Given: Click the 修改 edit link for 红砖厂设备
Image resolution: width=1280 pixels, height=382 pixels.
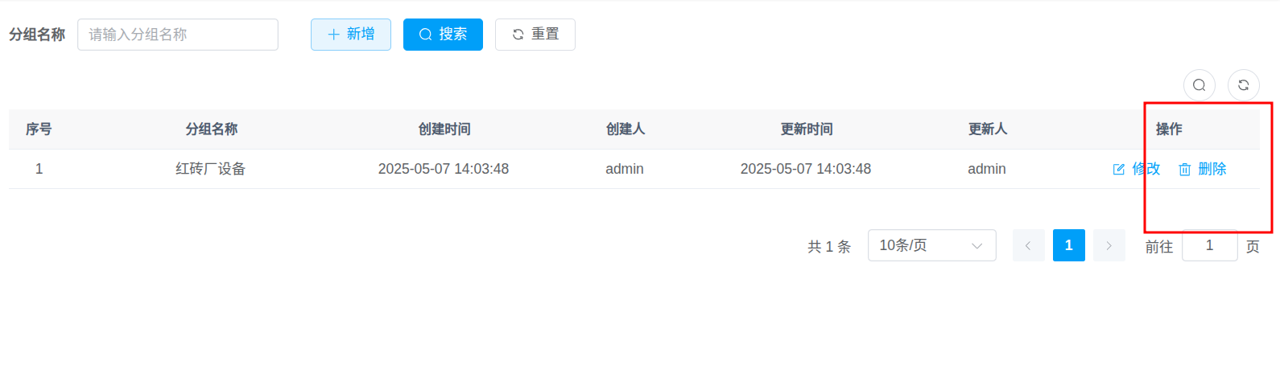Looking at the screenshot, I should (1137, 169).
